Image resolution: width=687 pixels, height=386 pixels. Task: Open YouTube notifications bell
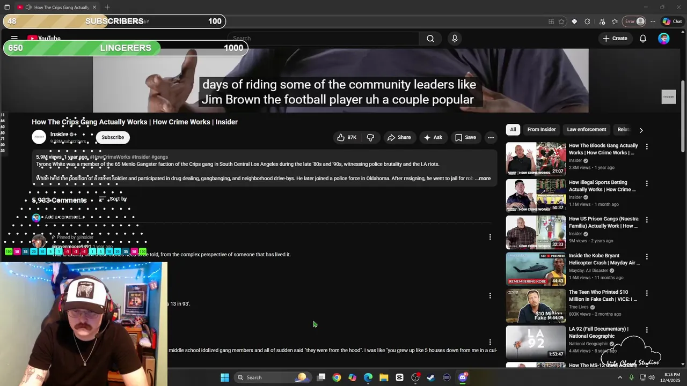click(x=642, y=39)
